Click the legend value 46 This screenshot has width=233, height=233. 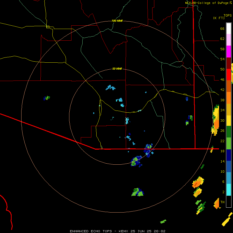[222, 79]
